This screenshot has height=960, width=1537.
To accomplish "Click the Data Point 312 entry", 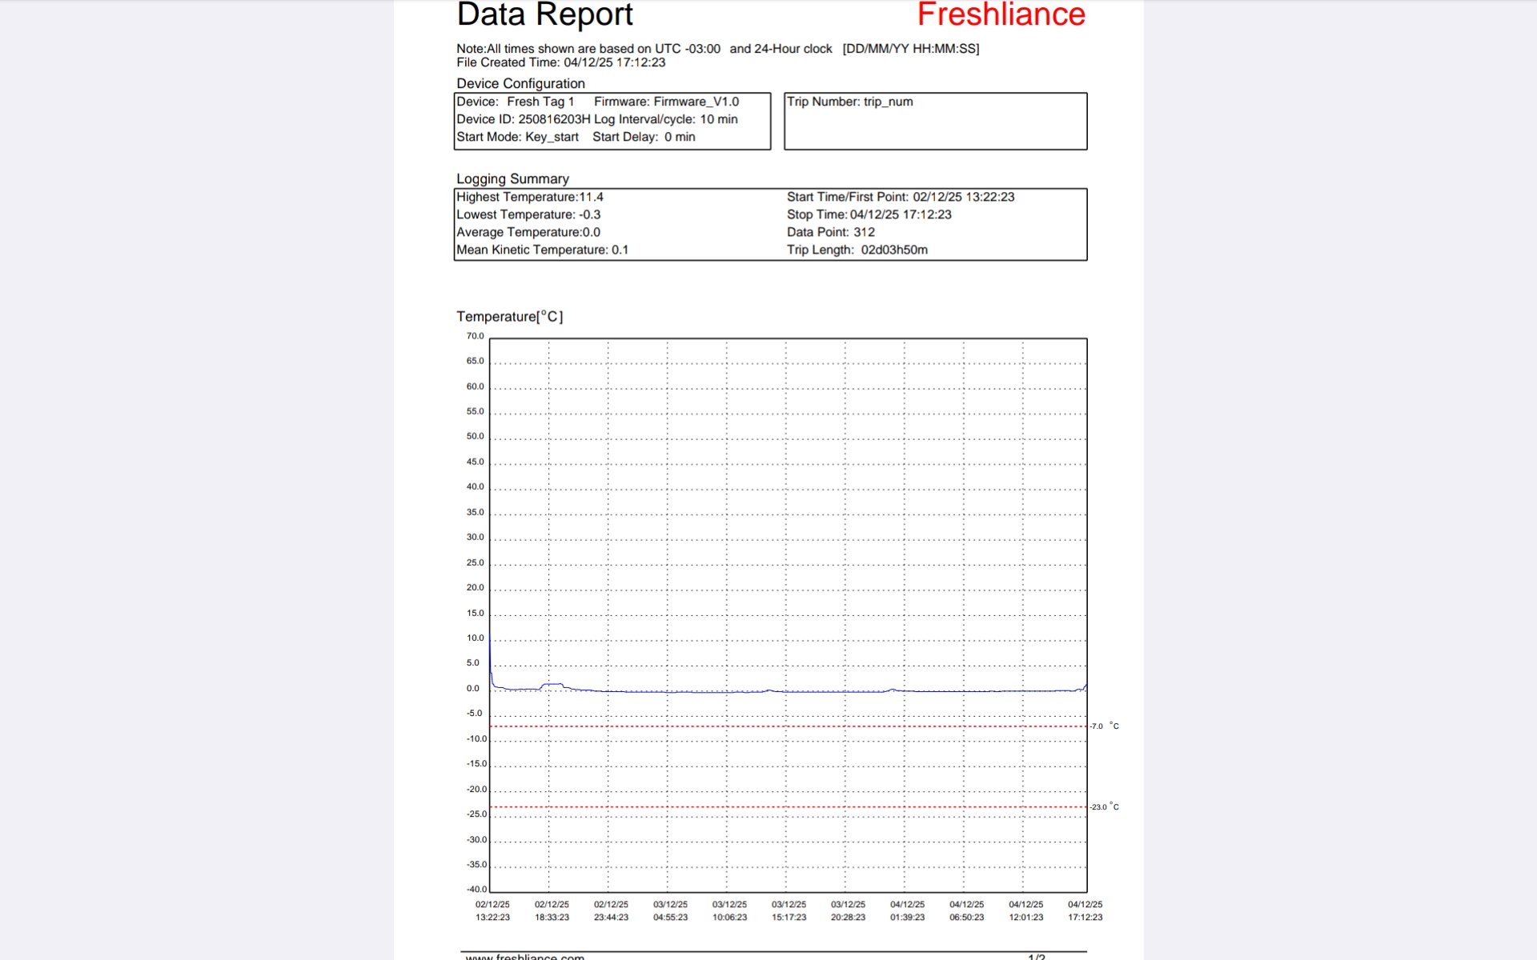I will [x=830, y=232].
